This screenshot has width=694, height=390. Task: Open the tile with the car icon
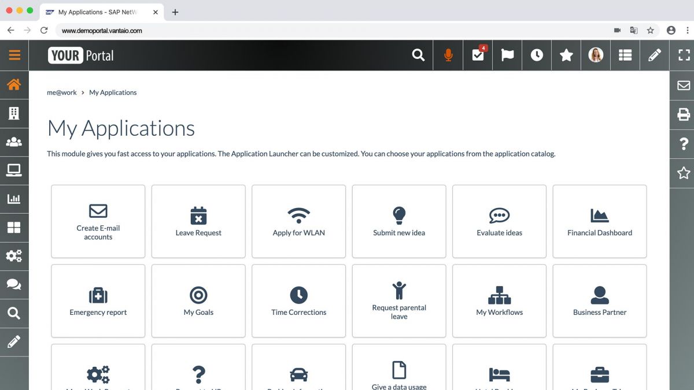click(298, 367)
